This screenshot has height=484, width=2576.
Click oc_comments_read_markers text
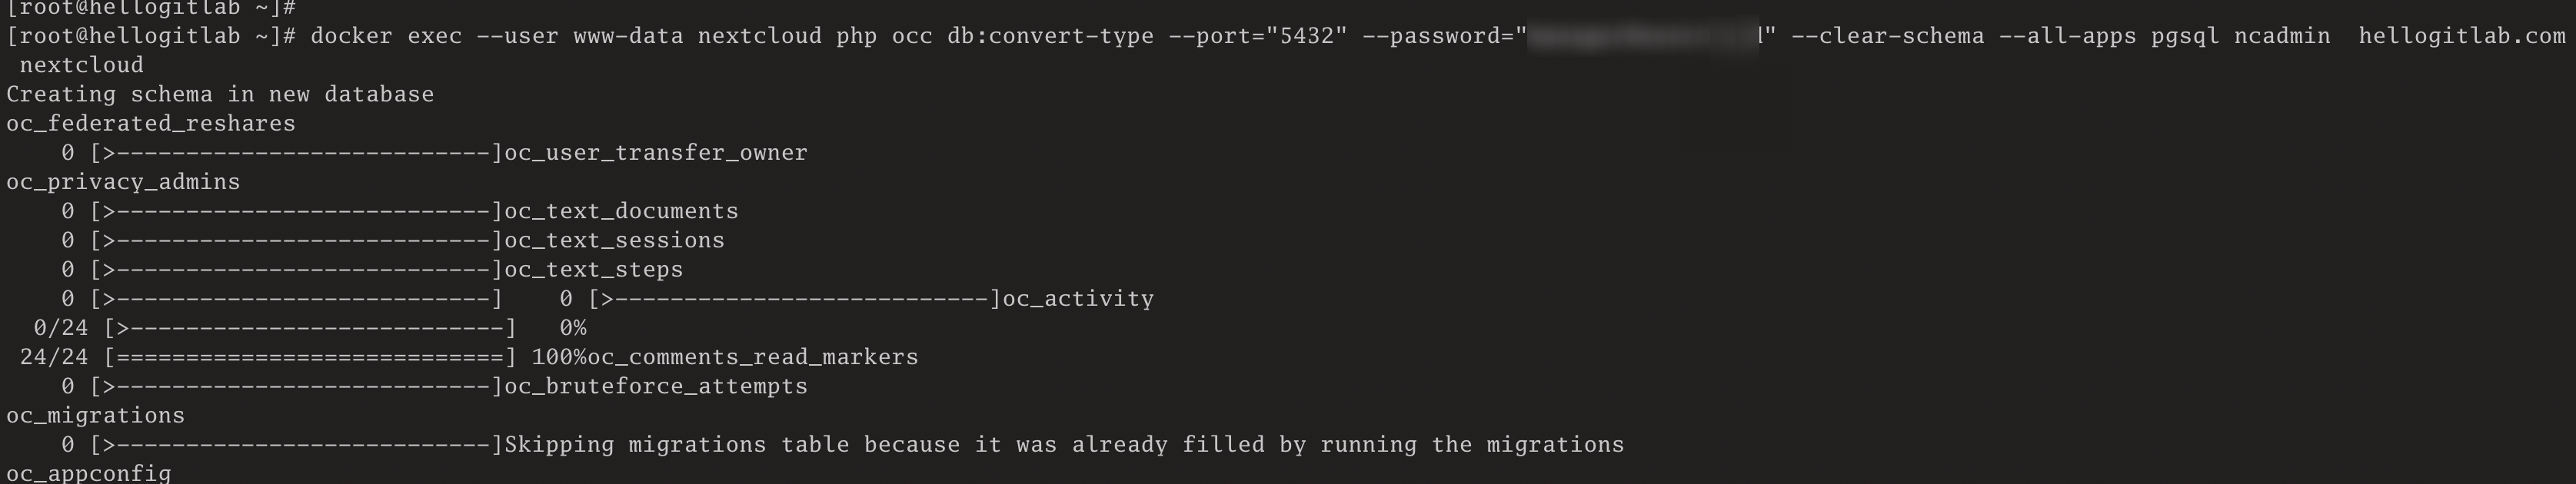[753, 357]
